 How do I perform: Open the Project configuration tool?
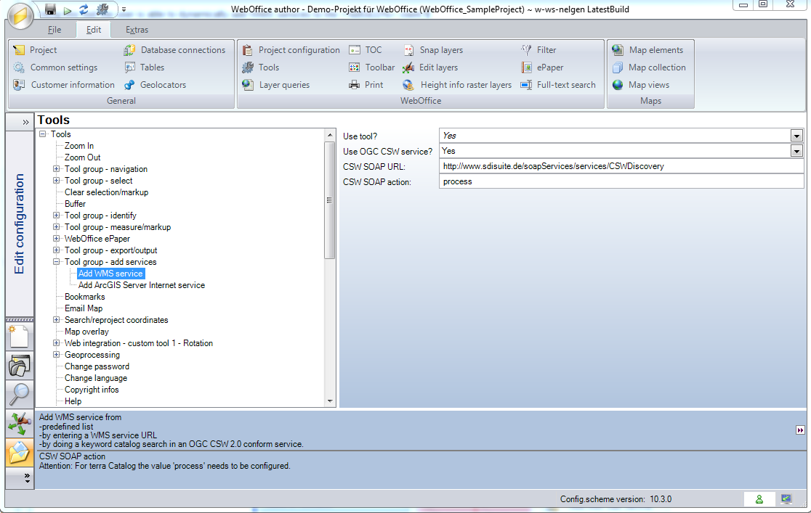click(x=294, y=50)
